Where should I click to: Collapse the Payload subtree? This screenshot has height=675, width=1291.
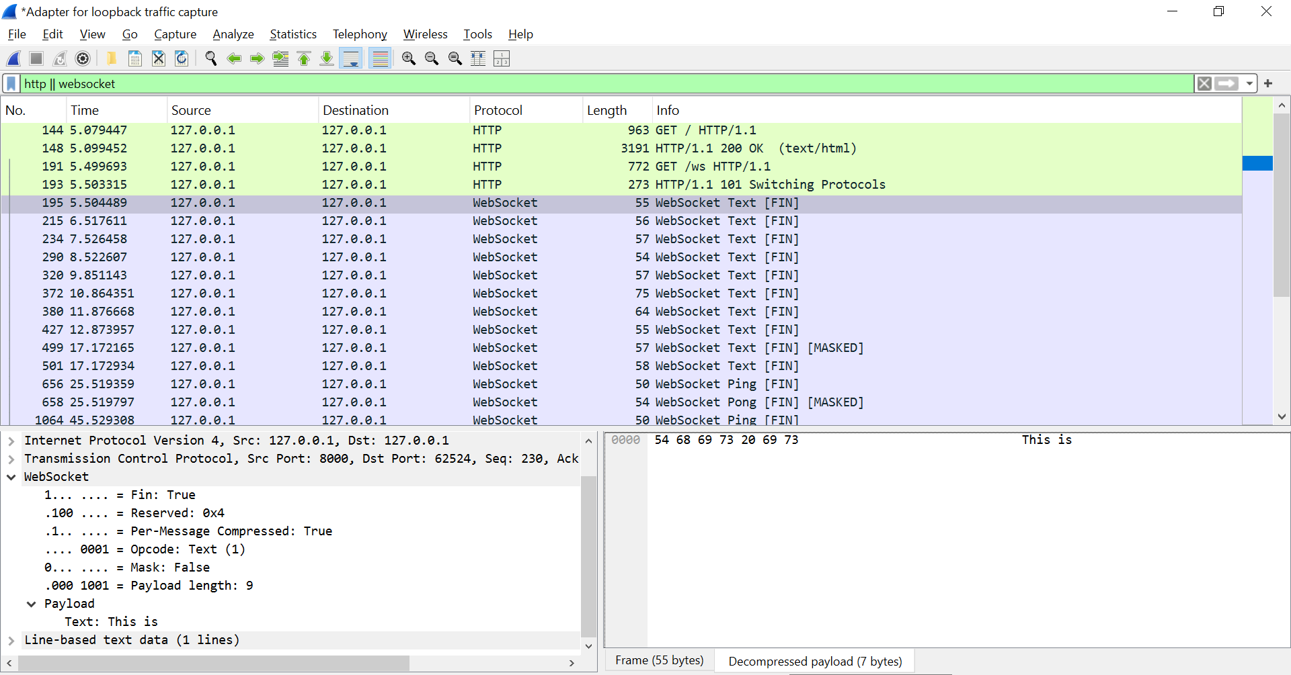[x=32, y=604]
